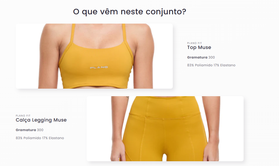Open the Top Muse product image
Screen dimensions: 279x166
point(94,56)
